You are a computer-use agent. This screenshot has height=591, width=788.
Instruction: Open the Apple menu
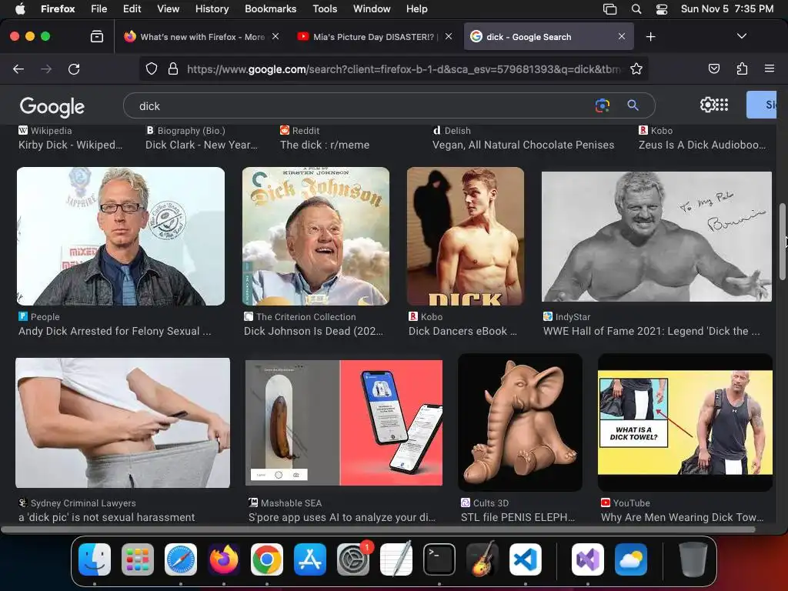tap(20, 8)
